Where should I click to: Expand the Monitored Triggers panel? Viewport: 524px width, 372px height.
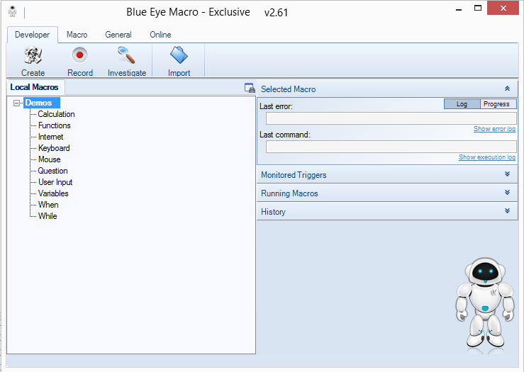[507, 174]
